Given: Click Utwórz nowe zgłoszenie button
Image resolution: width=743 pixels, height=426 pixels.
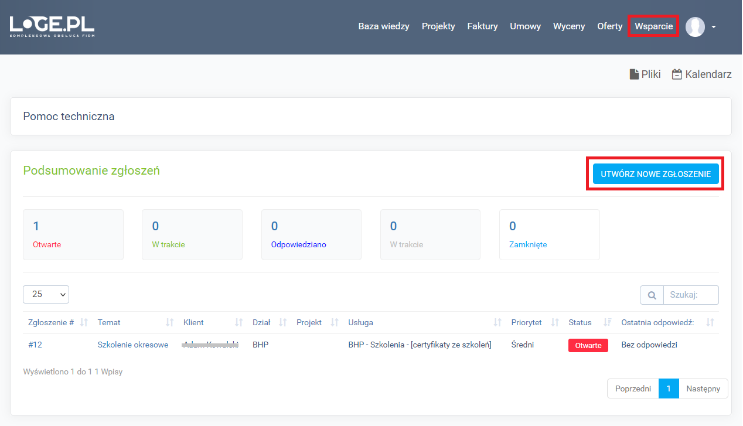Looking at the screenshot, I should click(655, 174).
